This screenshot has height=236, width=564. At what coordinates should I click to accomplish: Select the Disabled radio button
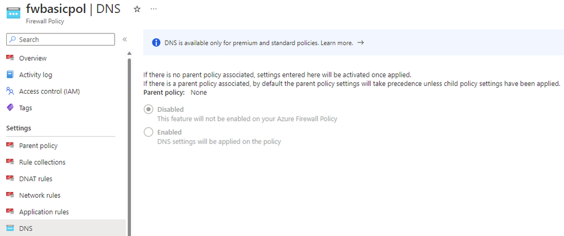[148, 110]
